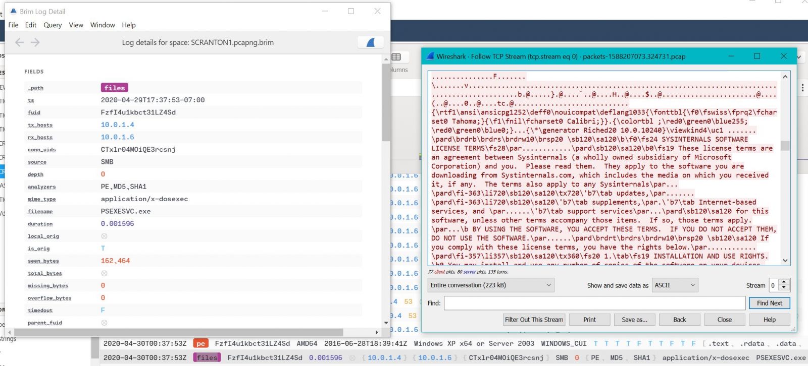The height and width of the screenshot is (366, 808).
Task: Open the View menu
Action: click(x=76, y=25)
